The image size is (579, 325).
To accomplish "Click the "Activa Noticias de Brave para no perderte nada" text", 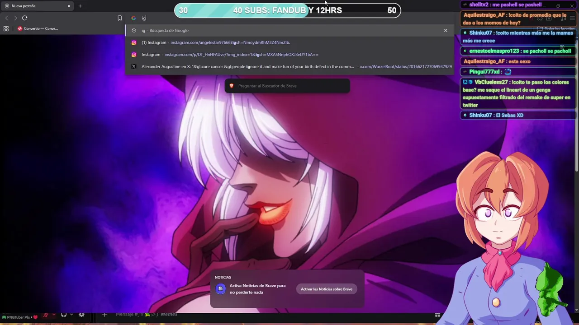I will pyautogui.click(x=257, y=289).
